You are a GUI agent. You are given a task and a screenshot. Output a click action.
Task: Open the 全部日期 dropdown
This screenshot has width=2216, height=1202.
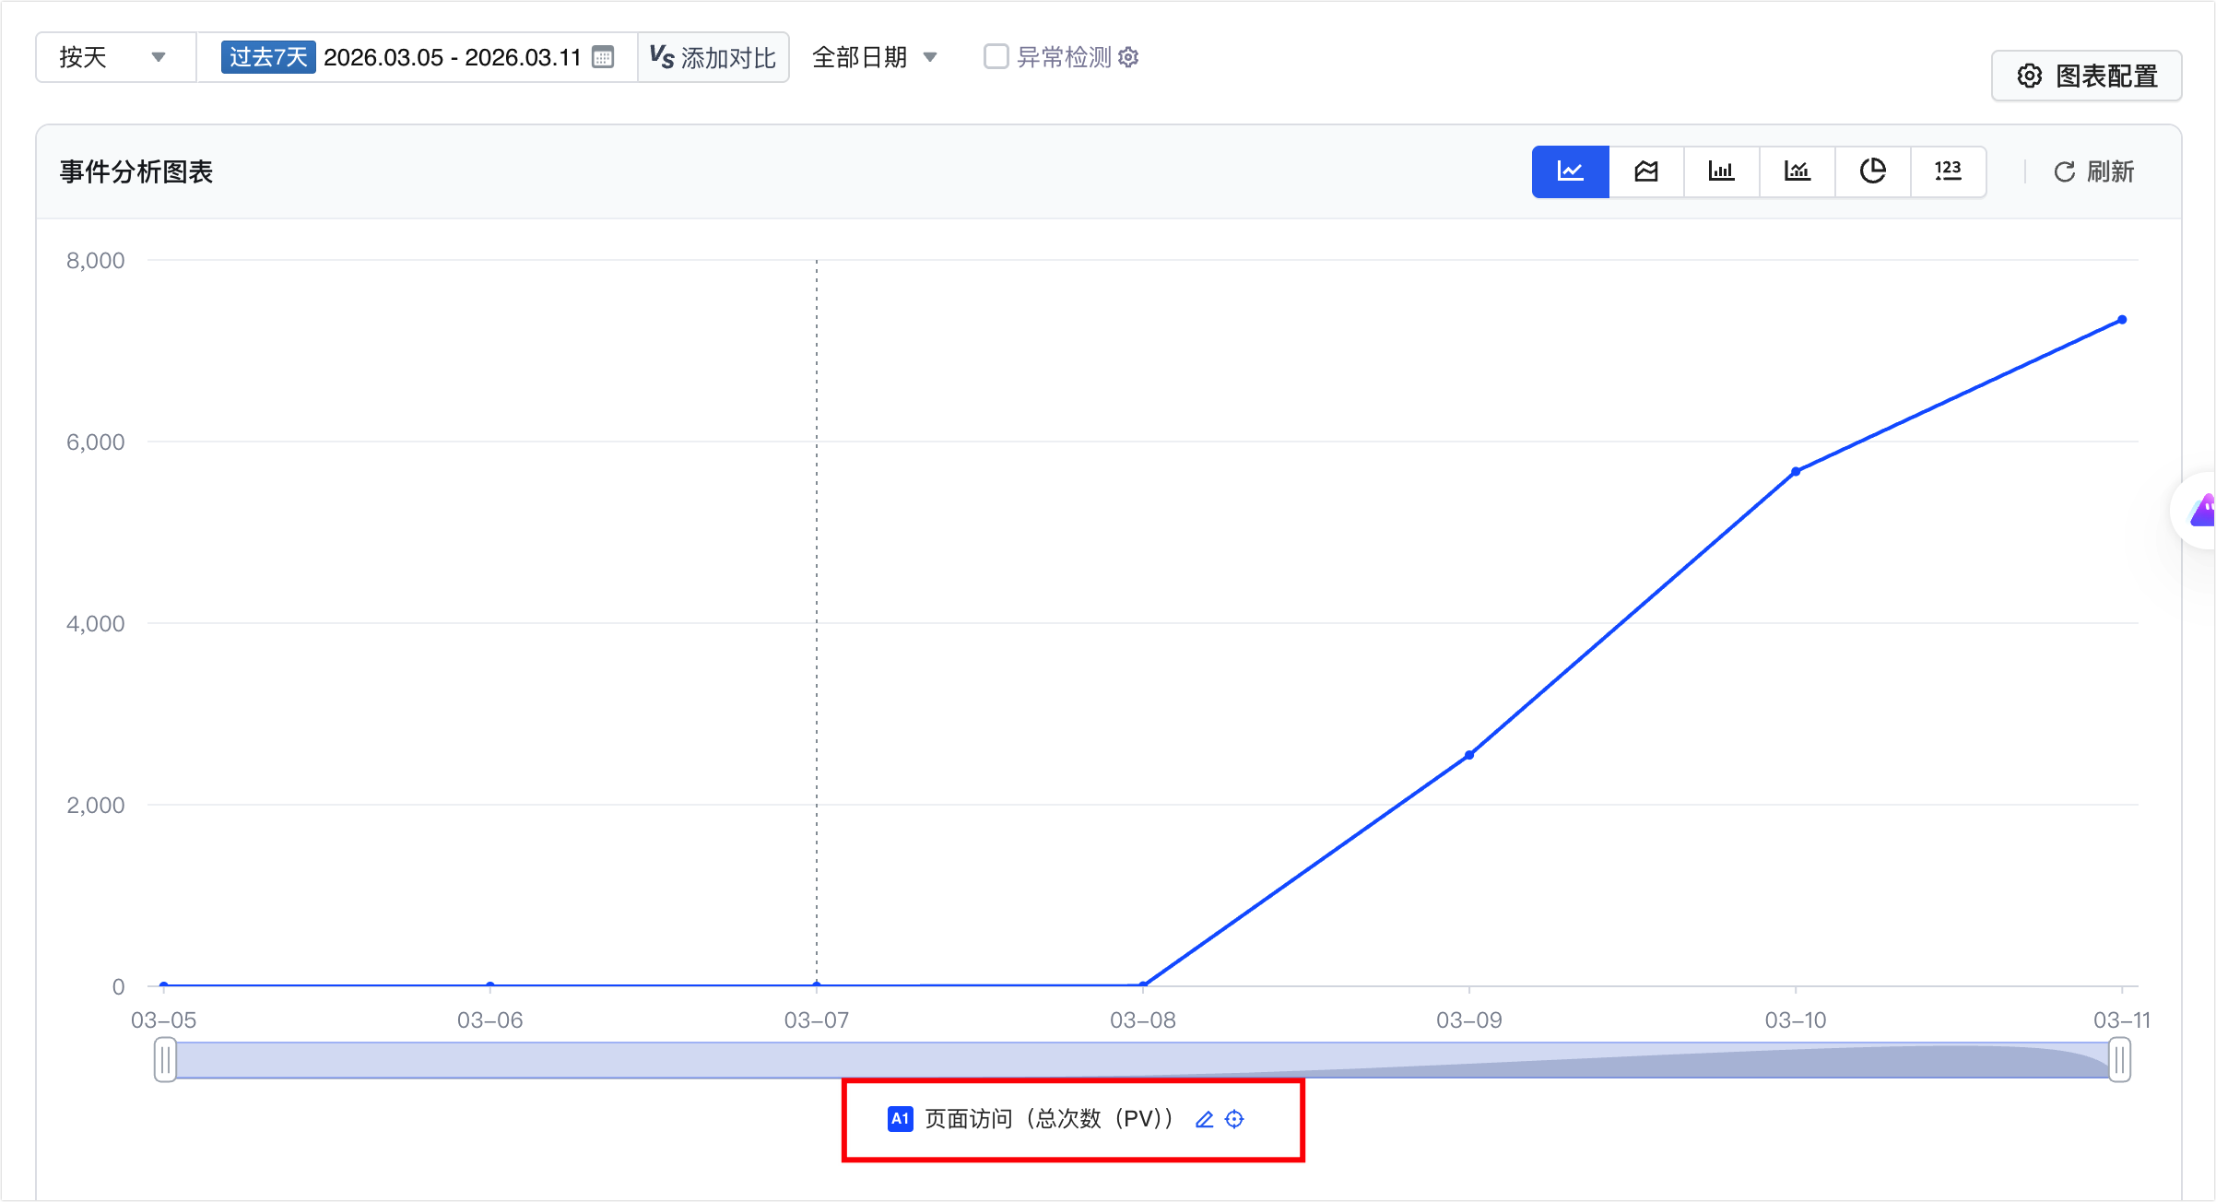click(874, 57)
